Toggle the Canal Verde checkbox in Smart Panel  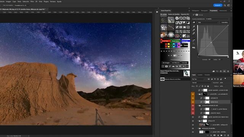(x=171, y=41)
